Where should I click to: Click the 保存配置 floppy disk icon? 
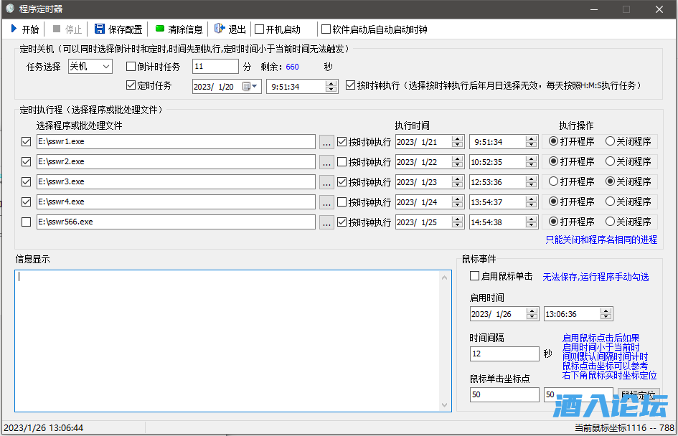(x=100, y=29)
